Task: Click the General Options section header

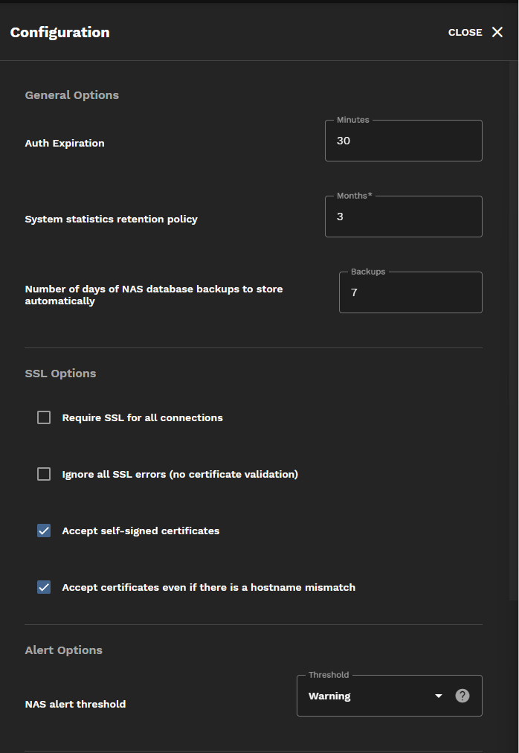Action: tap(71, 94)
